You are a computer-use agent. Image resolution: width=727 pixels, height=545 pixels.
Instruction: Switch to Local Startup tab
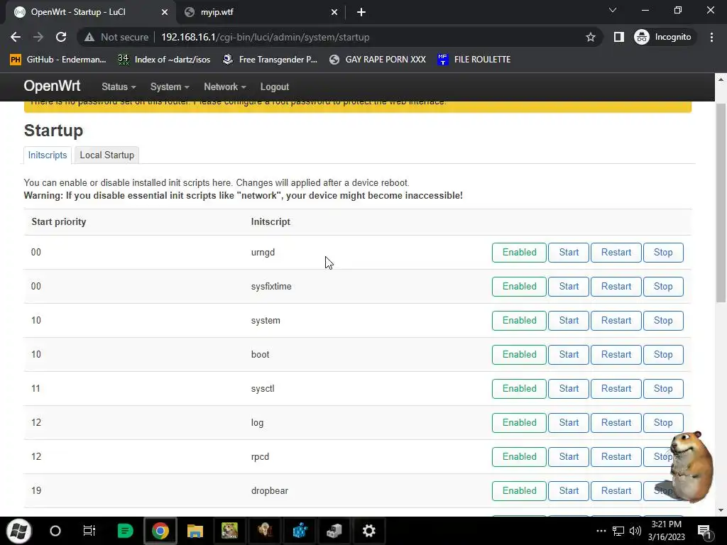pos(106,155)
